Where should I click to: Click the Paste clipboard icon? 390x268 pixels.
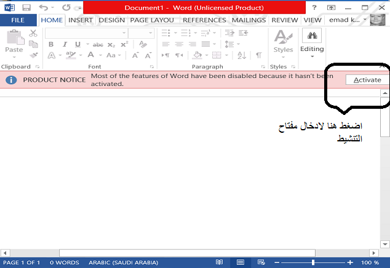pos(15,37)
